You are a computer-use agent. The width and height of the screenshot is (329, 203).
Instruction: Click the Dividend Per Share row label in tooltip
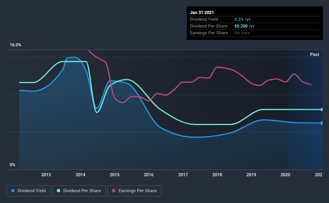(x=208, y=26)
